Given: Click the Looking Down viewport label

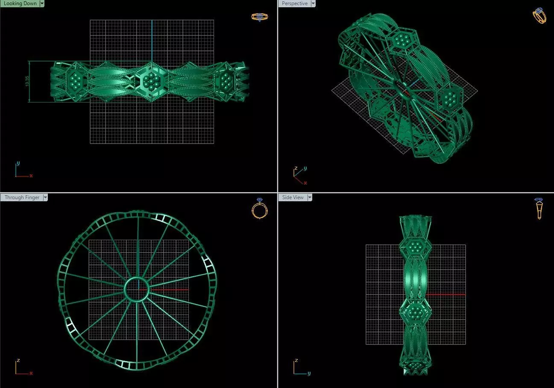Looking at the screenshot, I should pyautogui.click(x=20, y=3).
